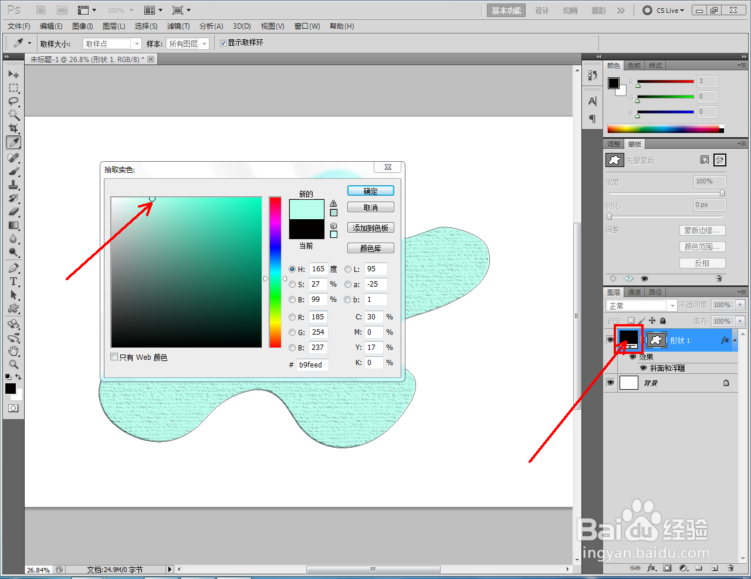Screen dimensions: 751x579
Task: Select the Magic Wand tool
Action: (x=13, y=115)
